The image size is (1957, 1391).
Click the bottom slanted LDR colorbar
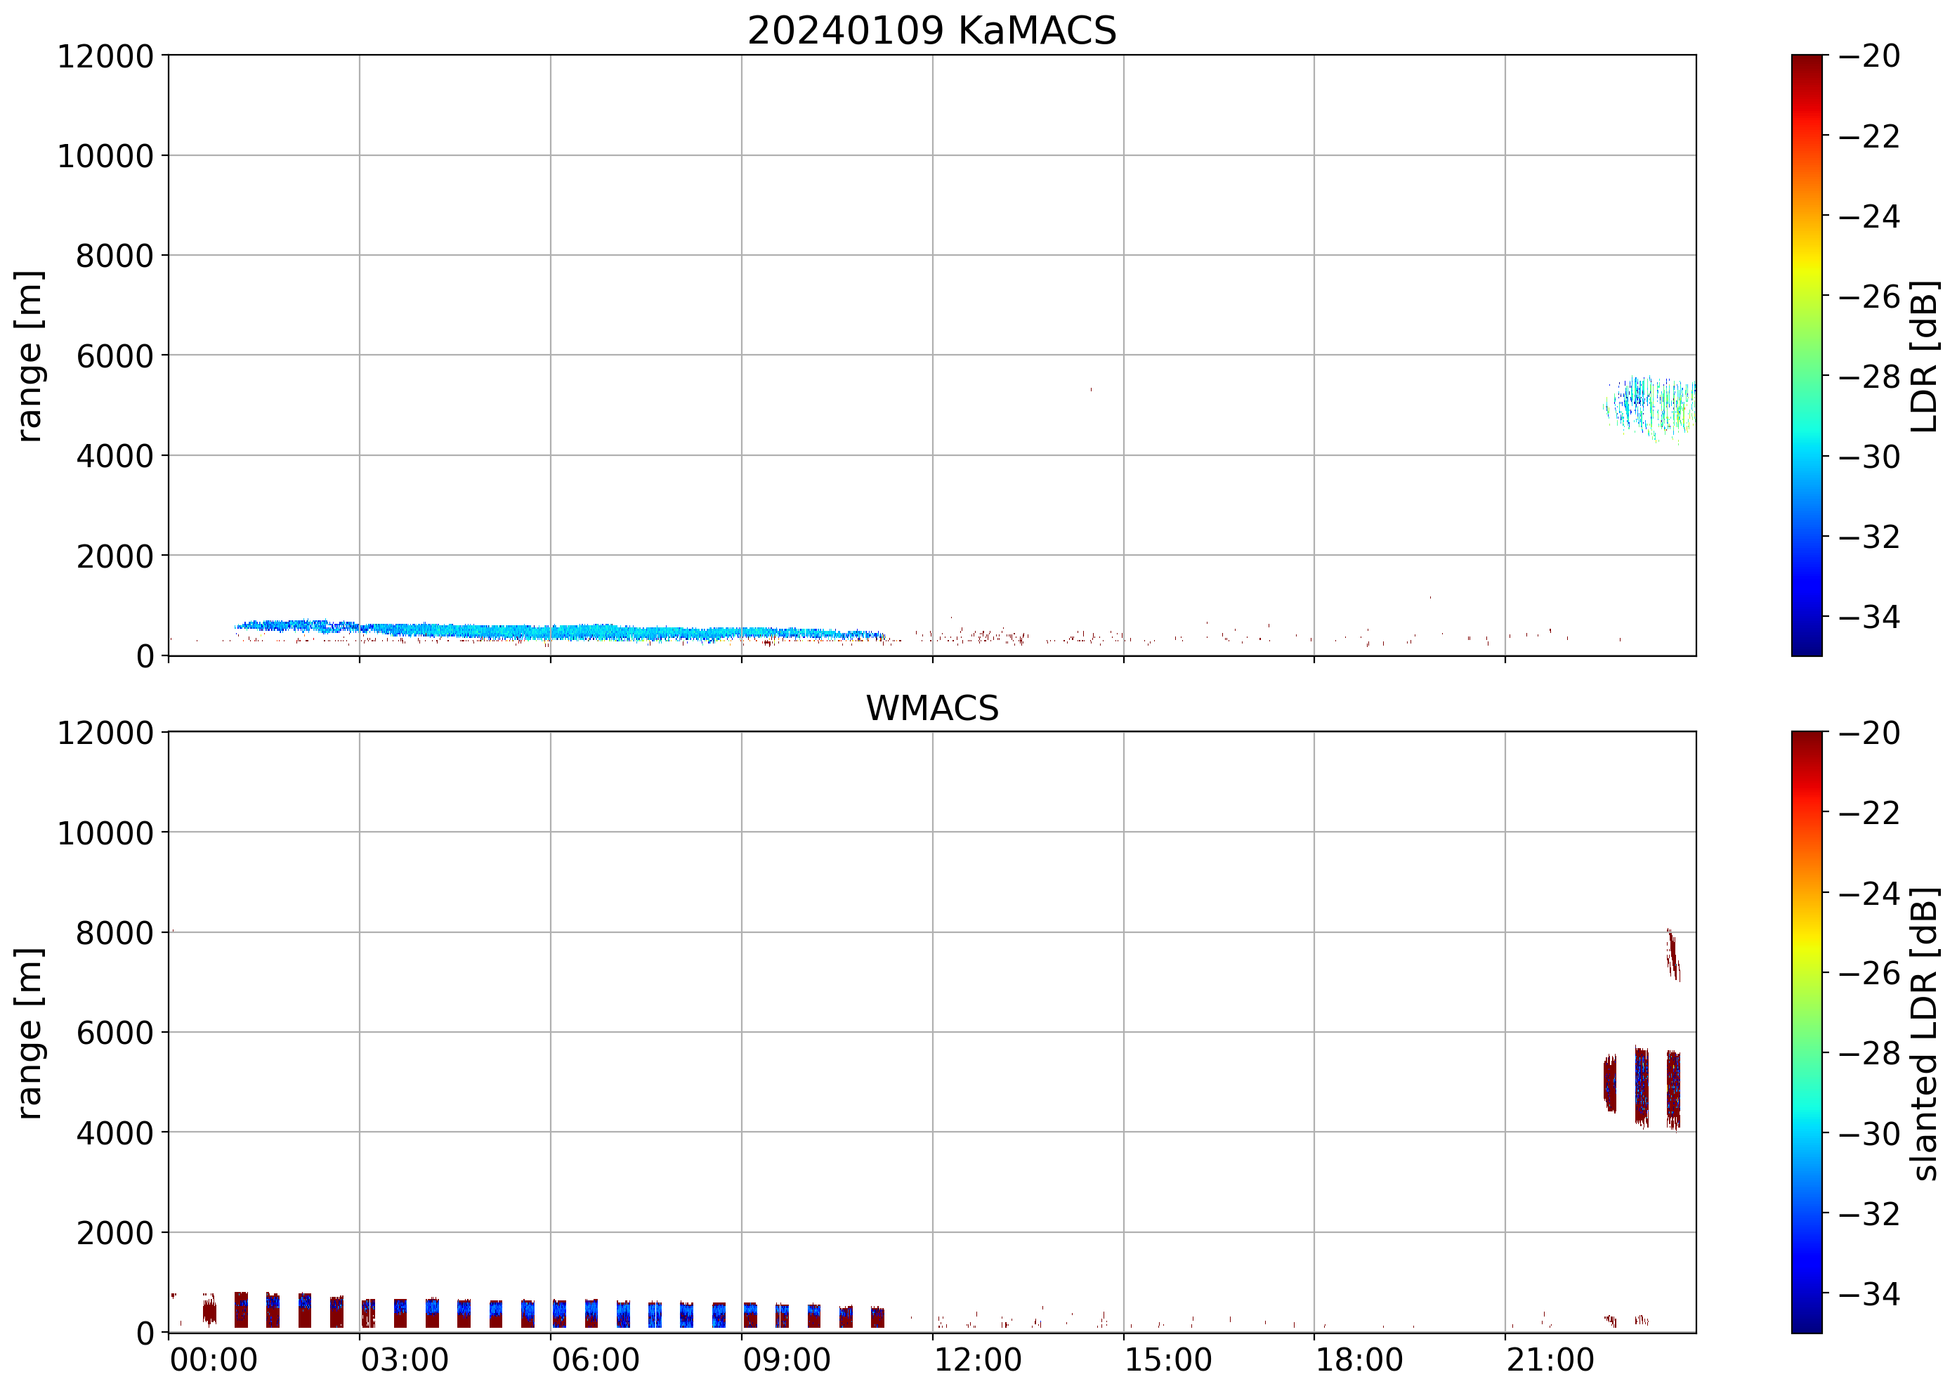[1806, 1032]
